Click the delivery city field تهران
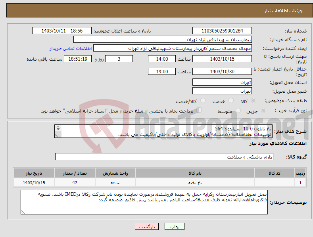Screen dimensions: 313x237 pyautogui.click(x=222, y=91)
